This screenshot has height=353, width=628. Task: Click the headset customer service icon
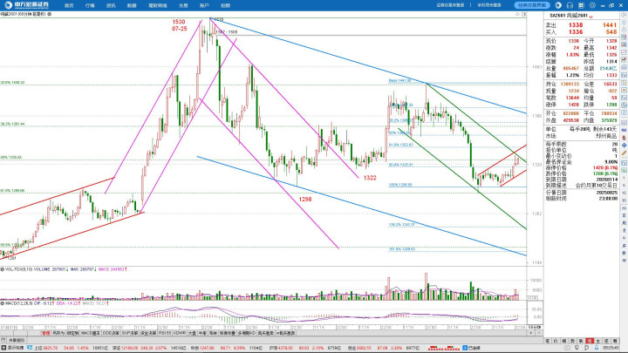pyautogui.click(x=570, y=5)
